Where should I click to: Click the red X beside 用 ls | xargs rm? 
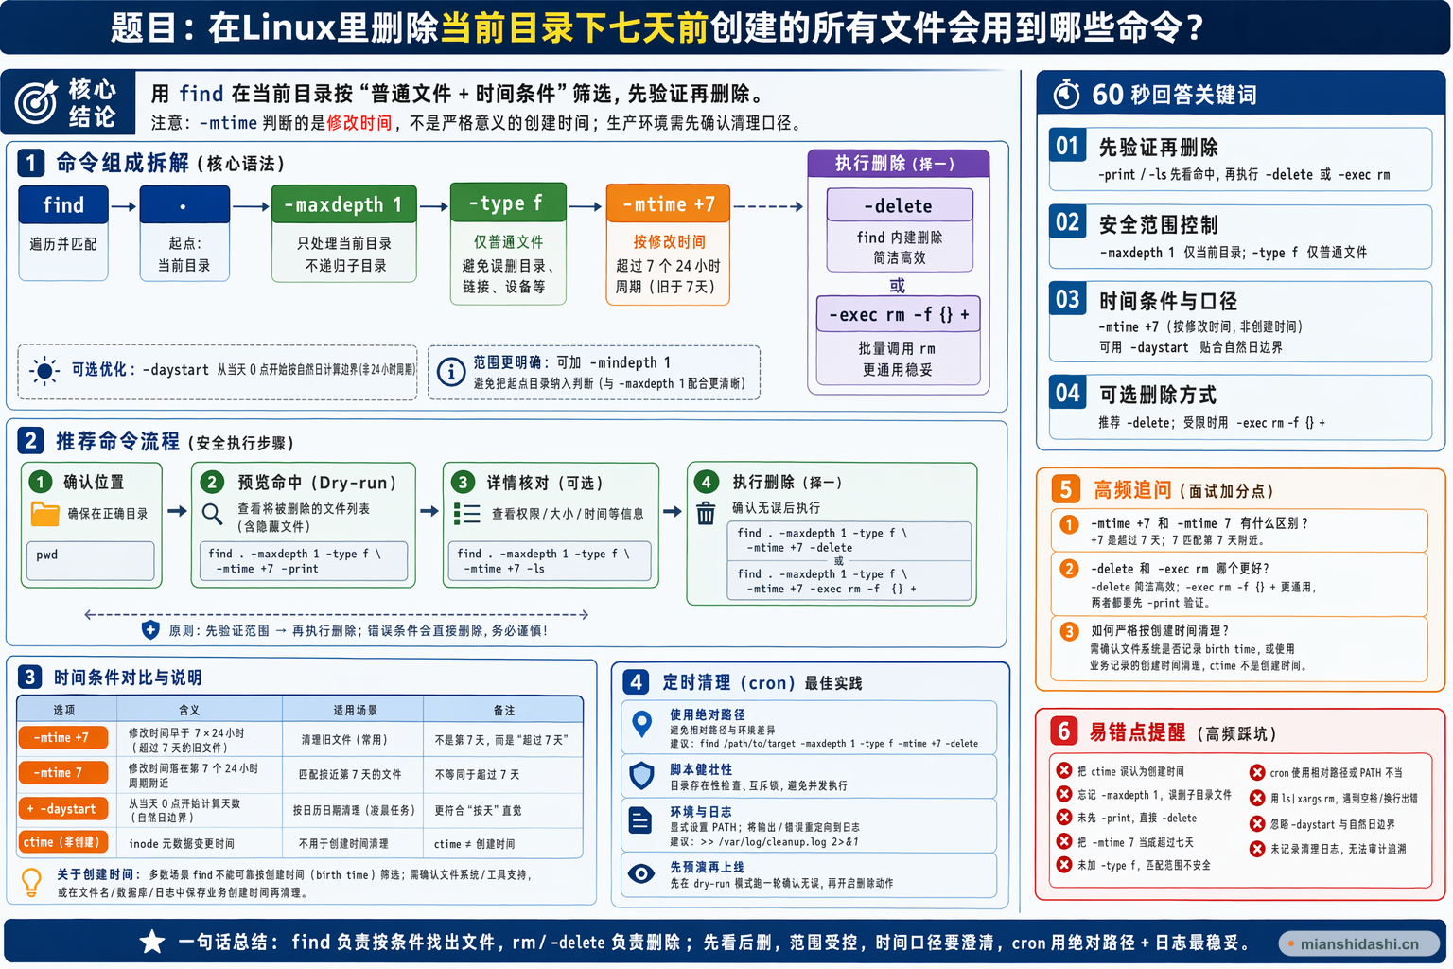pos(1257,798)
